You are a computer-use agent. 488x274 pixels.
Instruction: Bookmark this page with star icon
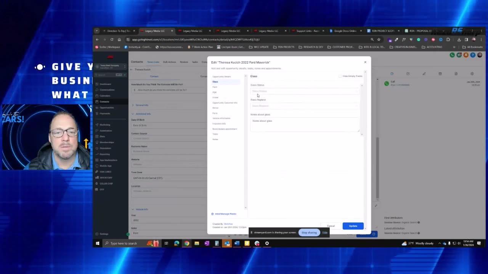[x=379, y=40]
